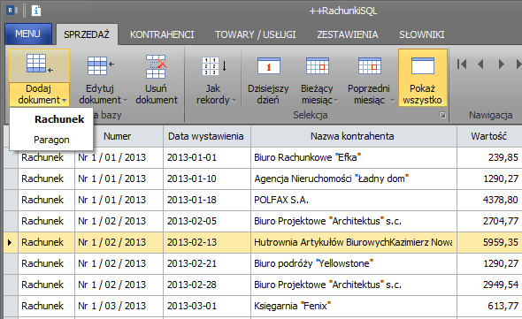Click the value cell 239,85
522x319 pixels.
point(489,157)
